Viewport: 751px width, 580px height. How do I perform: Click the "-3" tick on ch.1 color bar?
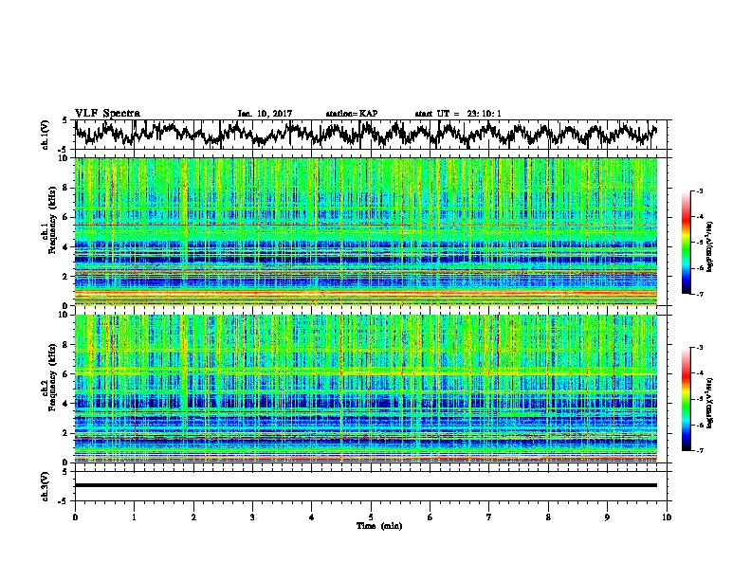[x=700, y=191]
